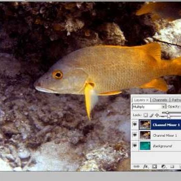Click the Opacity label

pos(174,107)
